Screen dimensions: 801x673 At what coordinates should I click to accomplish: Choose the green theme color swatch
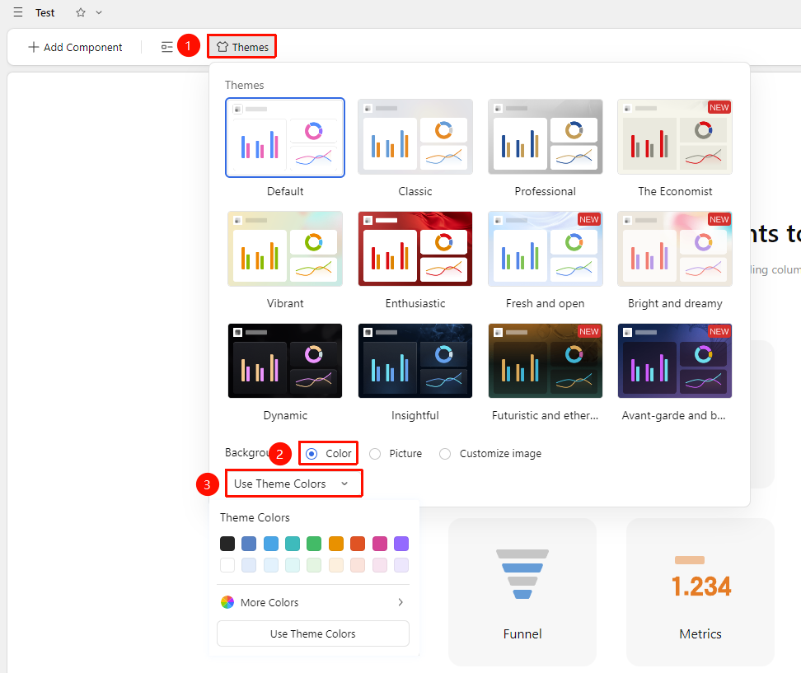click(x=314, y=544)
